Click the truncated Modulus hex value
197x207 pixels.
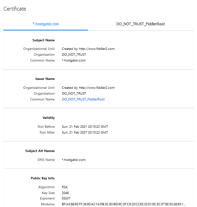coord(124,204)
